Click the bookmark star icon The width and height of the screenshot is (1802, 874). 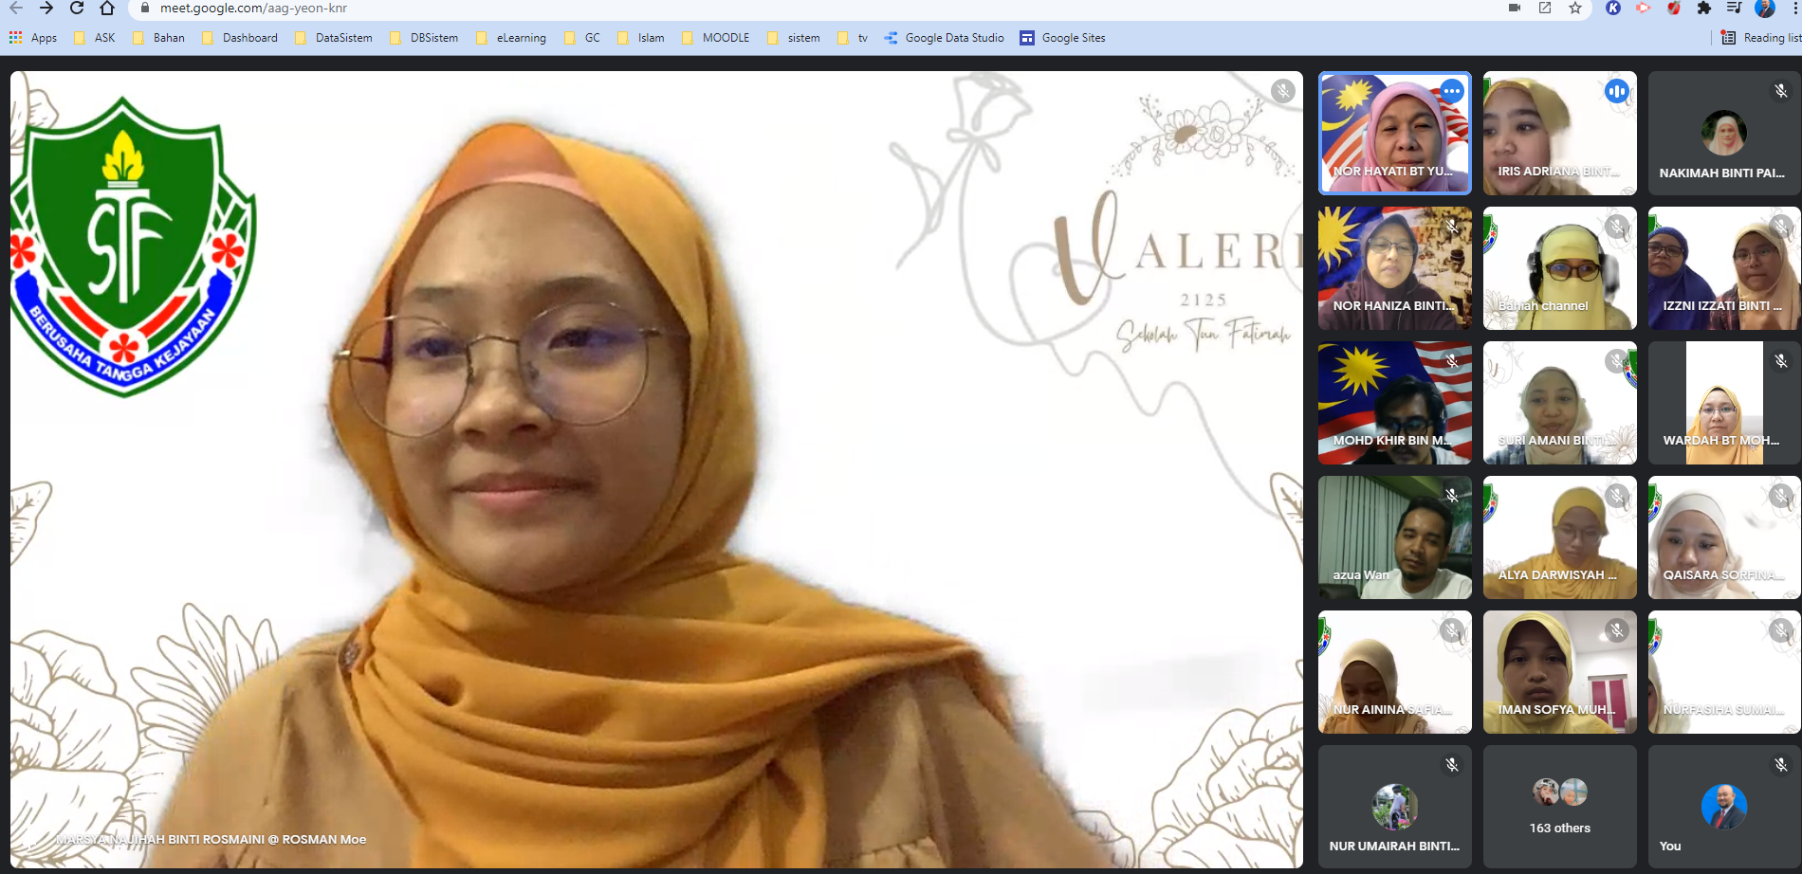point(1575,9)
